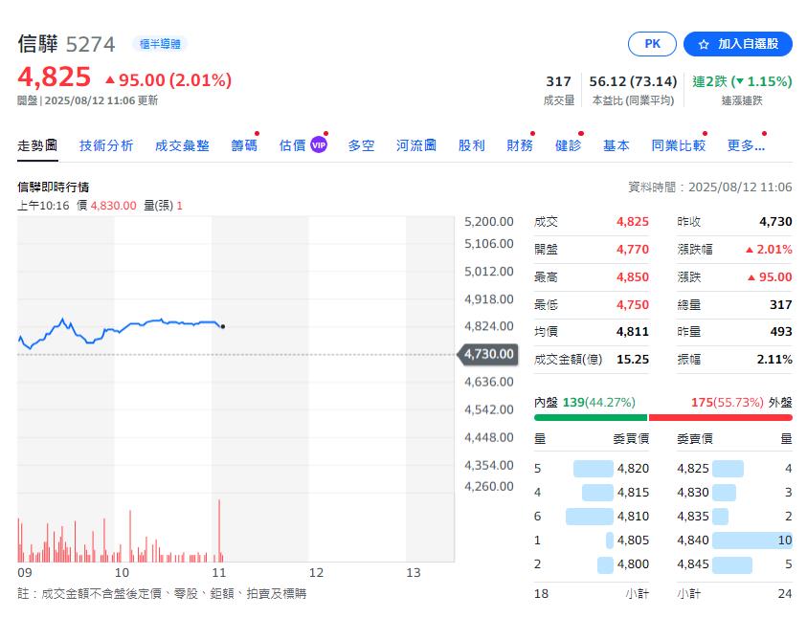Click bid price 4,800 row

(592, 564)
